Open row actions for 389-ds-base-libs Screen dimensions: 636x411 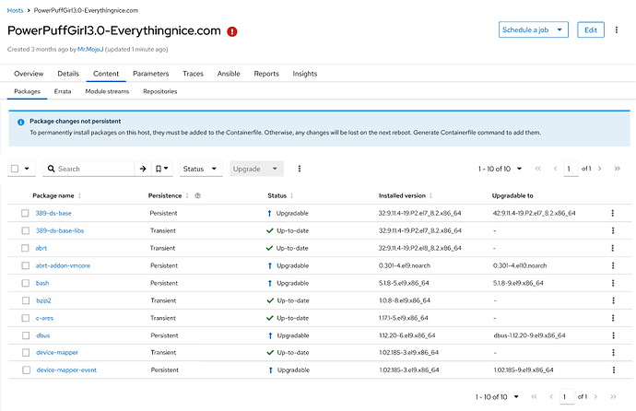click(613, 230)
